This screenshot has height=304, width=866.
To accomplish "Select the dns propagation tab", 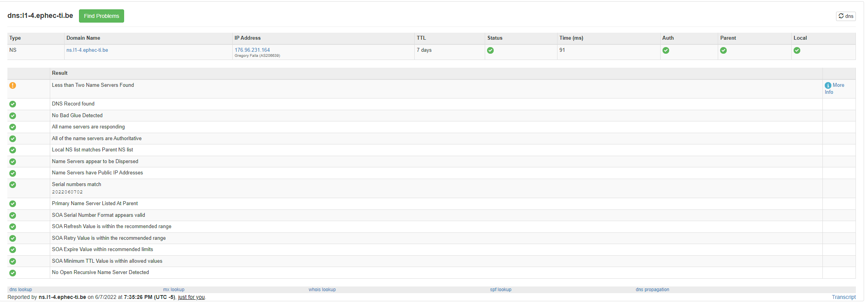I will click(x=652, y=290).
